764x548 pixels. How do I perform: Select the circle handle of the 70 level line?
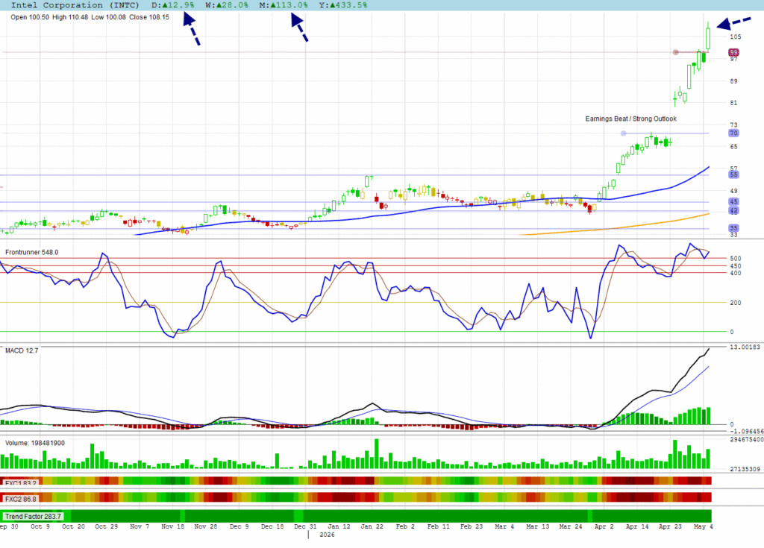(623, 133)
